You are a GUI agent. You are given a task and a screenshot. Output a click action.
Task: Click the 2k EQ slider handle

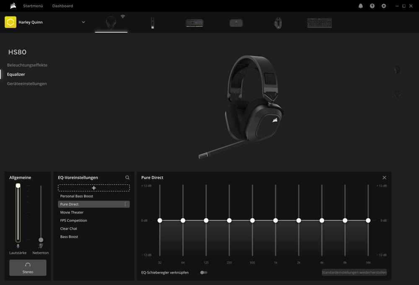299,220
